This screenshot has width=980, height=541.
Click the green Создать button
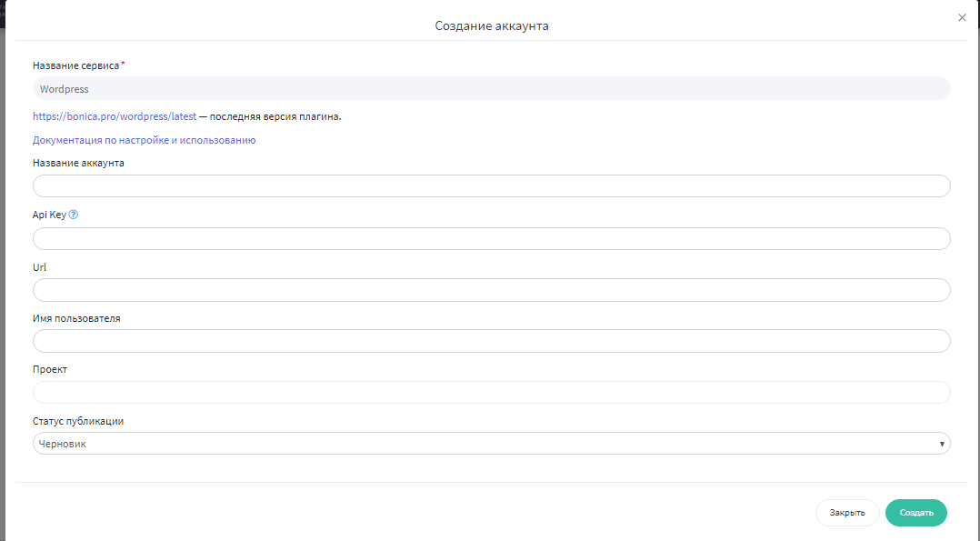click(915, 513)
